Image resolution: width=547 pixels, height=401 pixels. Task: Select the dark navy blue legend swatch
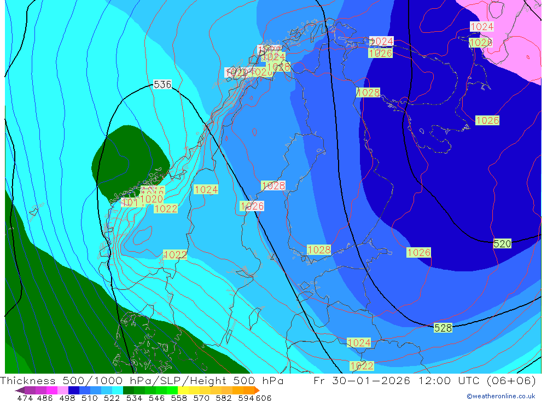pyautogui.click(x=74, y=390)
